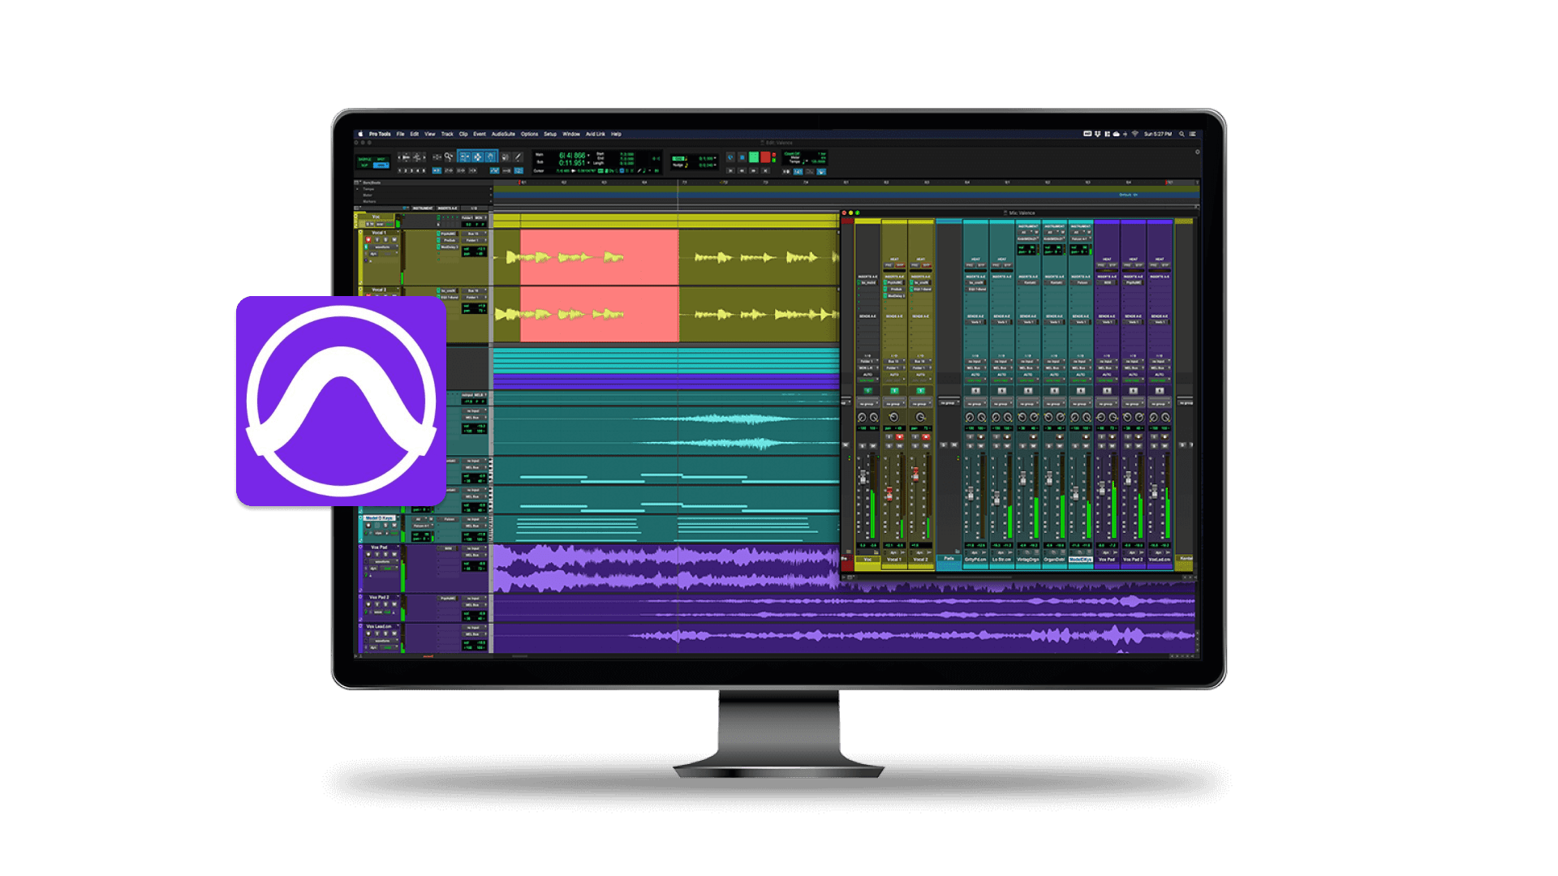This screenshot has height=876, width=1558.
Task: Open group dropdown on Vocal 1 channel
Action: pos(895,404)
